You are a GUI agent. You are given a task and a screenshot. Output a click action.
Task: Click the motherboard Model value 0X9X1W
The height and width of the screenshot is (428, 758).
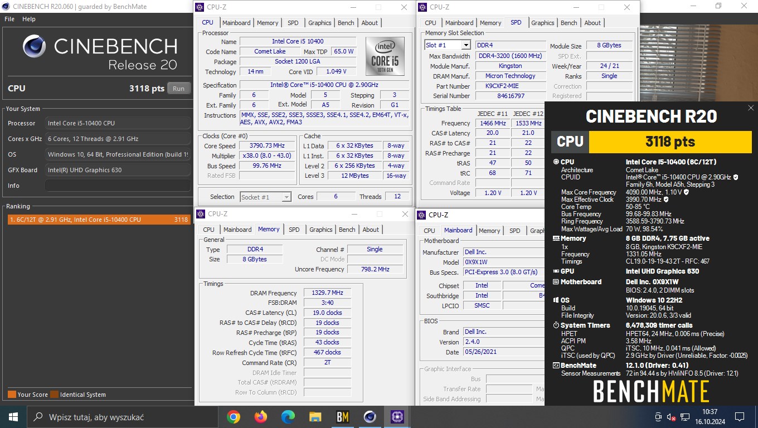click(504, 262)
